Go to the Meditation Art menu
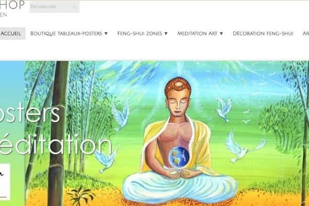This screenshot has width=309, height=206. coord(197,33)
